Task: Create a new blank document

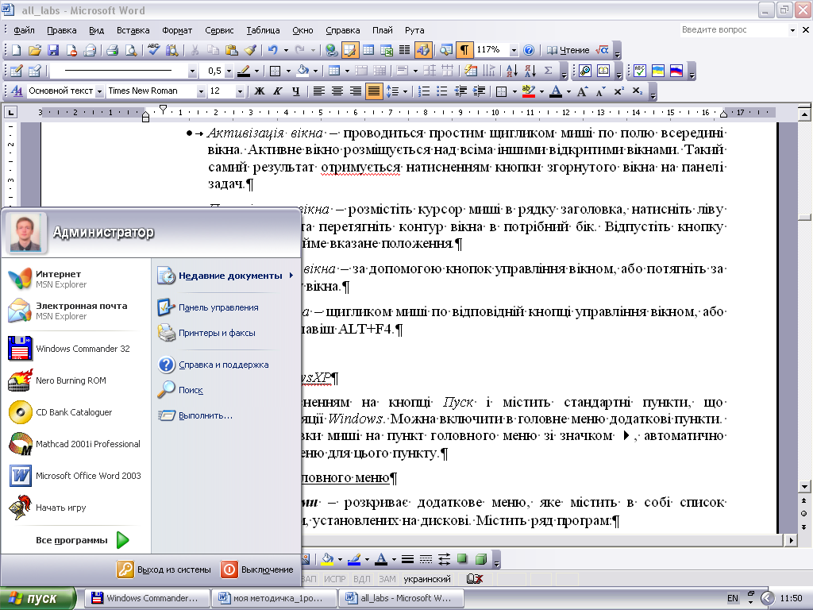Action: pyautogui.click(x=16, y=50)
